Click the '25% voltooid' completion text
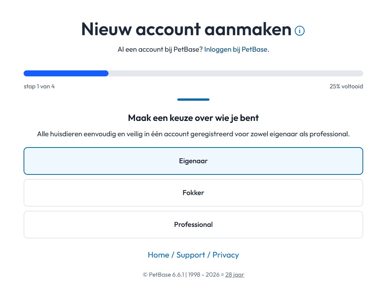 click(346, 86)
